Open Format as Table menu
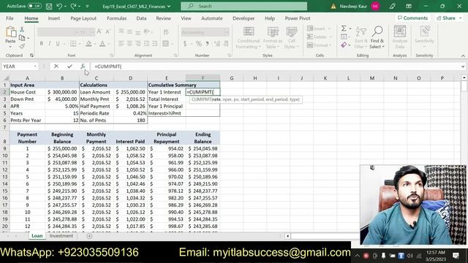Viewport: 468px width, 263px height. (272, 38)
